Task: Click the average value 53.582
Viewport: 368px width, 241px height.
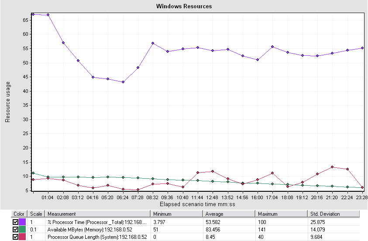Action: [x=213, y=222]
